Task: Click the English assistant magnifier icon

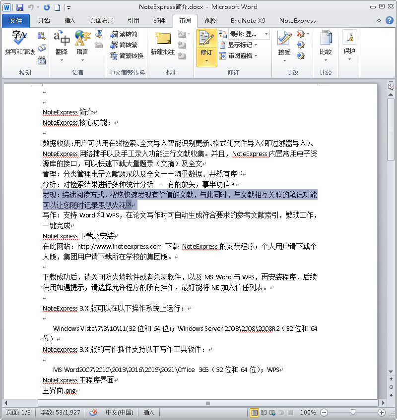Action: tap(99, 34)
